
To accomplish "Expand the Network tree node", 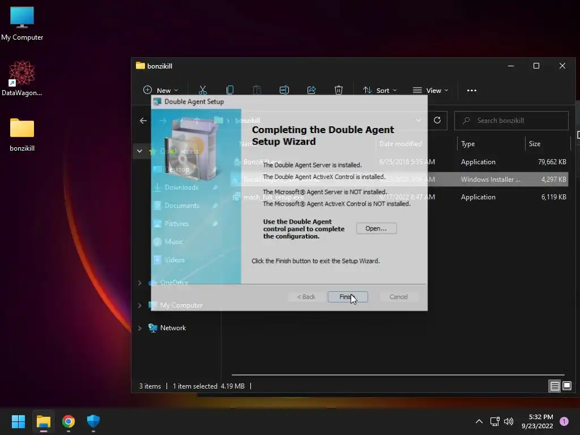I will (x=139, y=328).
